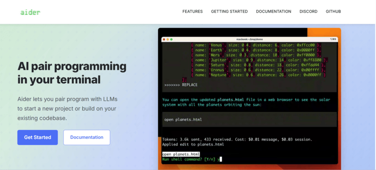Click the 'AI pair programming in your terminal' heading
The width and height of the screenshot is (376, 170).
click(x=72, y=73)
